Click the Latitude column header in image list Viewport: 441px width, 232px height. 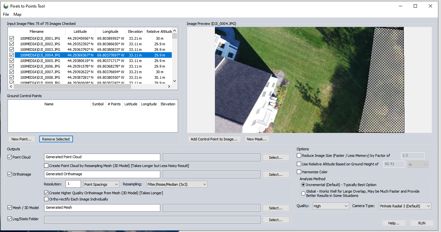(80, 32)
